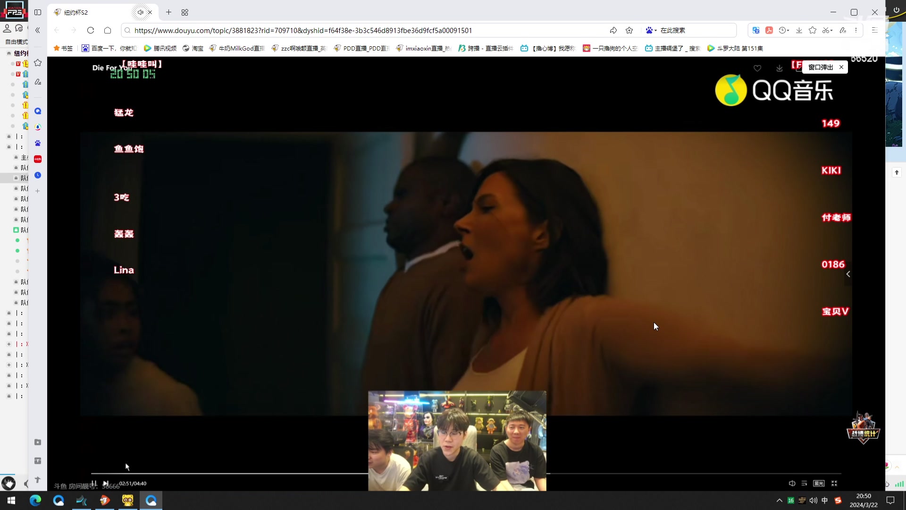906x510 pixels.
Task: Click the douyu URL address field
Action: point(303,30)
